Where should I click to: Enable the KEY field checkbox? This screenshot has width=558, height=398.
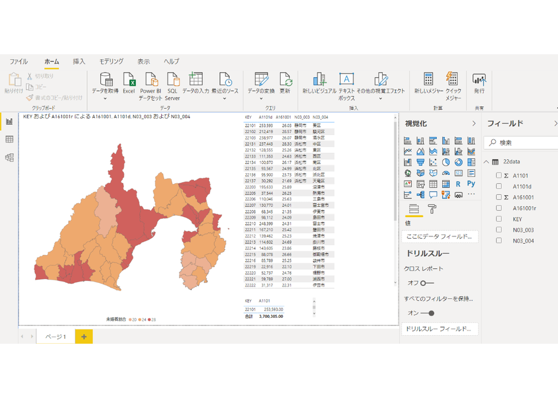499,219
